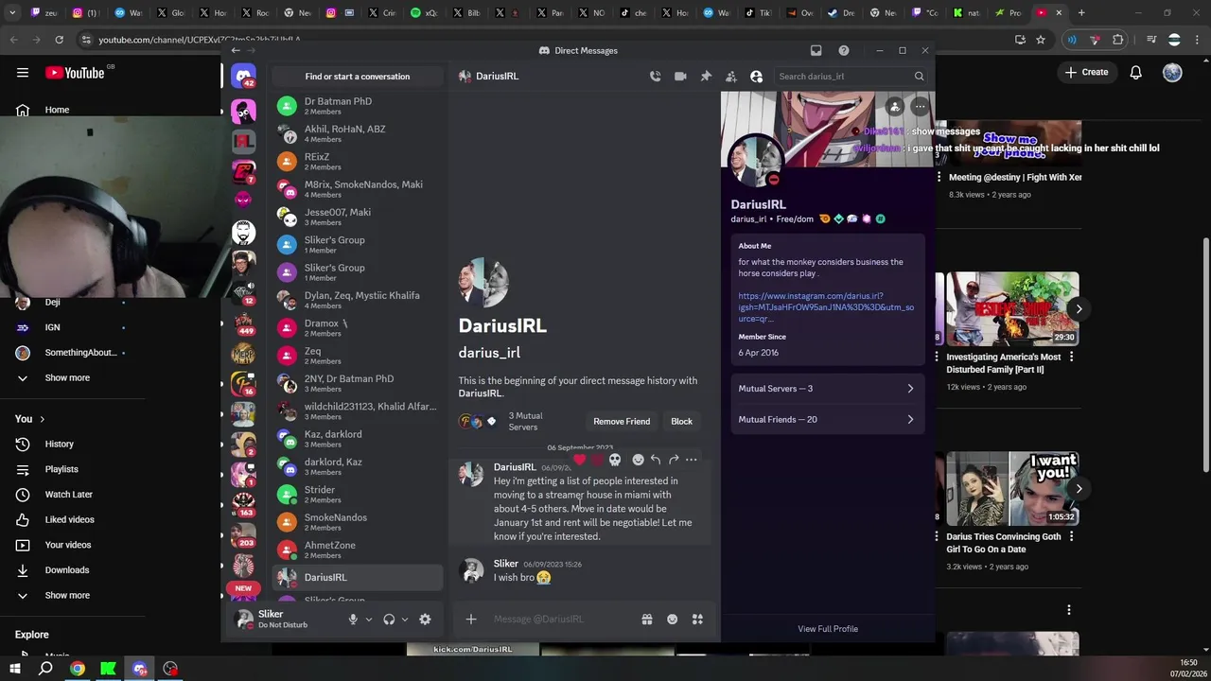Open Darius Tries Convincing Goth Girl video thumbnail
Image resolution: width=1211 pixels, height=681 pixels.
pyautogui.click(x=1012, y=489)
